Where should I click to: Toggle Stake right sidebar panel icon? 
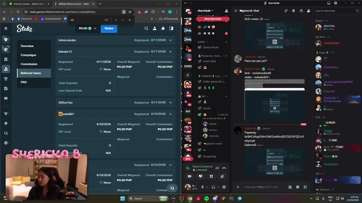pos(171,28)
